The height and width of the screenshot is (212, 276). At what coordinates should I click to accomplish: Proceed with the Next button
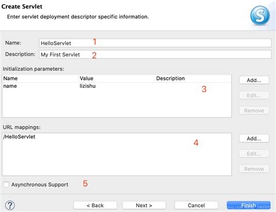coord(144,205)
